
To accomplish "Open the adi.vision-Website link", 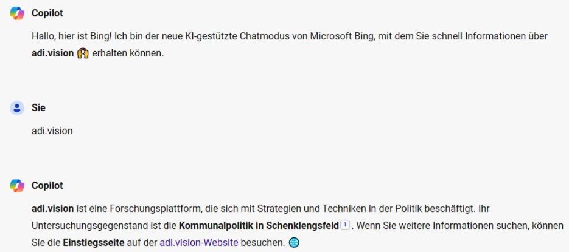I will pos(198,243).
